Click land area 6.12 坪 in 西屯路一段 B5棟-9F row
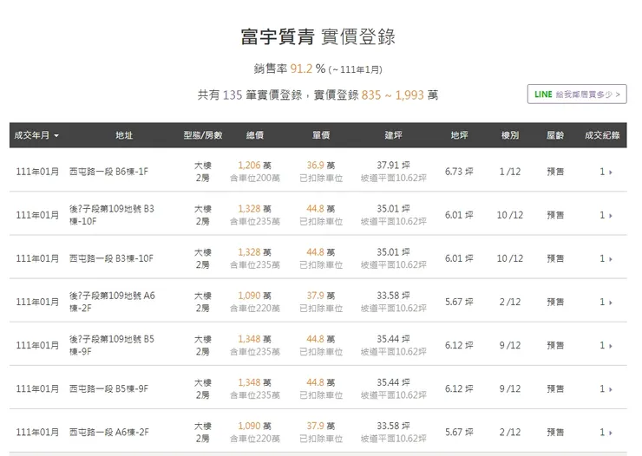 click(459, 388)
